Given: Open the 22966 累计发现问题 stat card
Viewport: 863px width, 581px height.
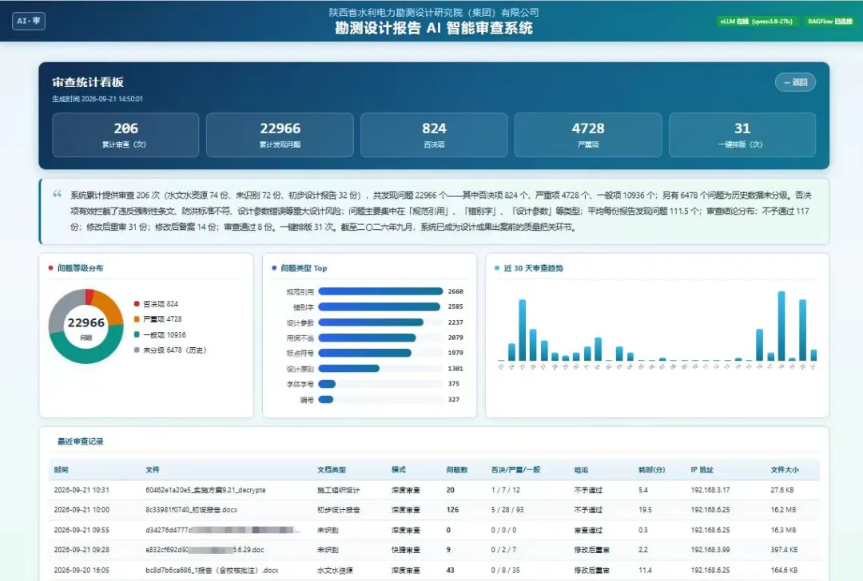Looking at the screenshot, I should pyautogui.click(x=280, y=135).
